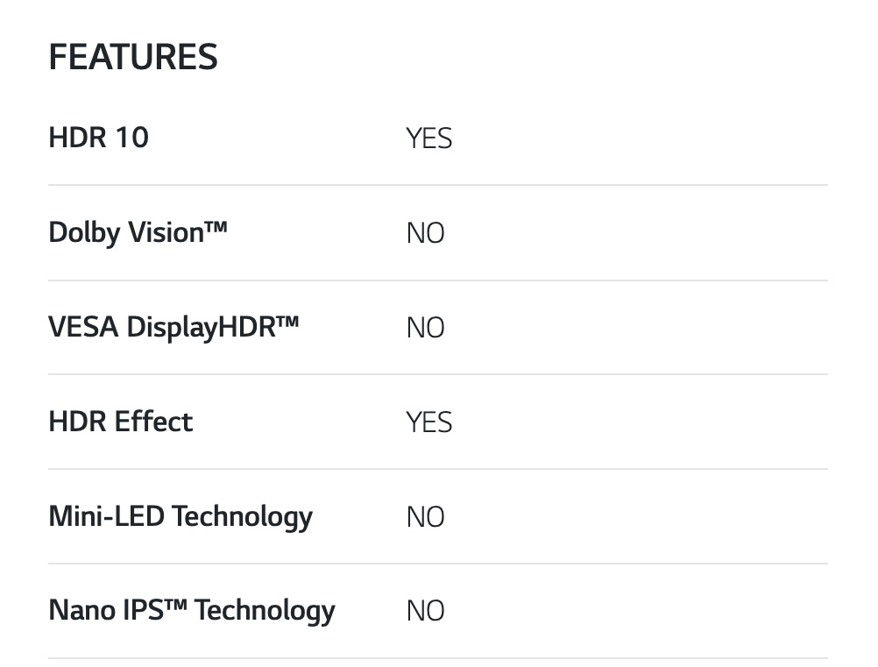Click the divider line below HDR Effect row
Screen dimensions: 878x667
point(438,469)
